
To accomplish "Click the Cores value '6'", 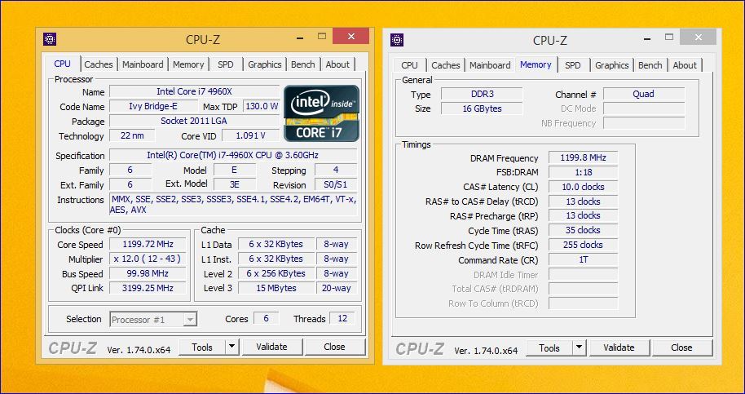I will coord(266,318).
